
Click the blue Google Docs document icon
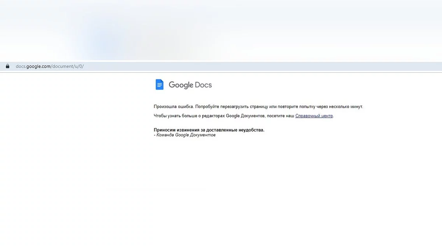tap(159, 85)
